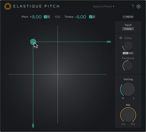Select semitone mode for Pitch
Image resolution: width=146 pixels, height=132 pixels.
tap(45, 17)
